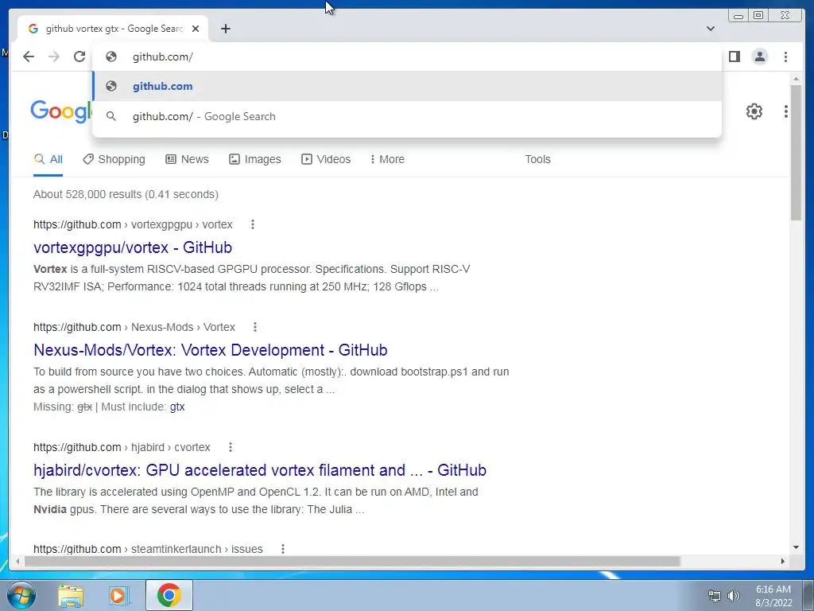Click vertical scrollbar up arrow
Image resolution: width=814 pixels, height=611 pixels.
pyautogui.click(x=796, y=79)
